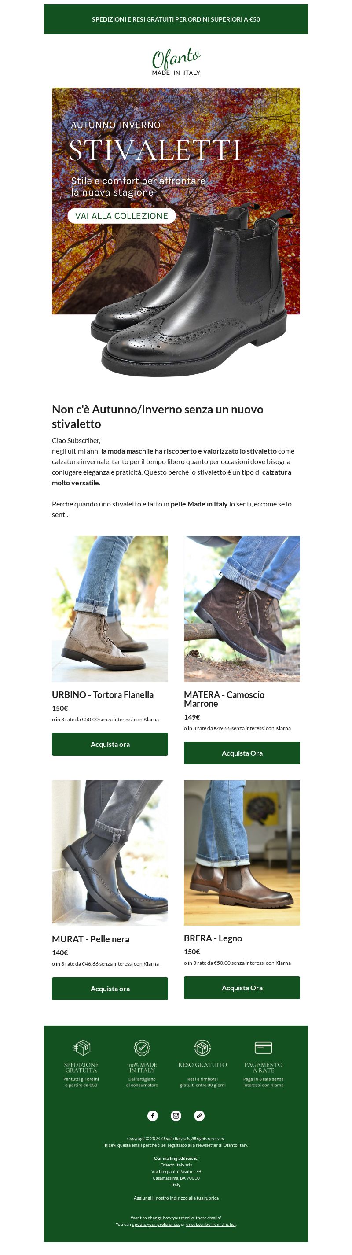This screenshot has height=1255, width=352.
Task: Click the Ofanto Made in Italy logo
Action: 176,61
